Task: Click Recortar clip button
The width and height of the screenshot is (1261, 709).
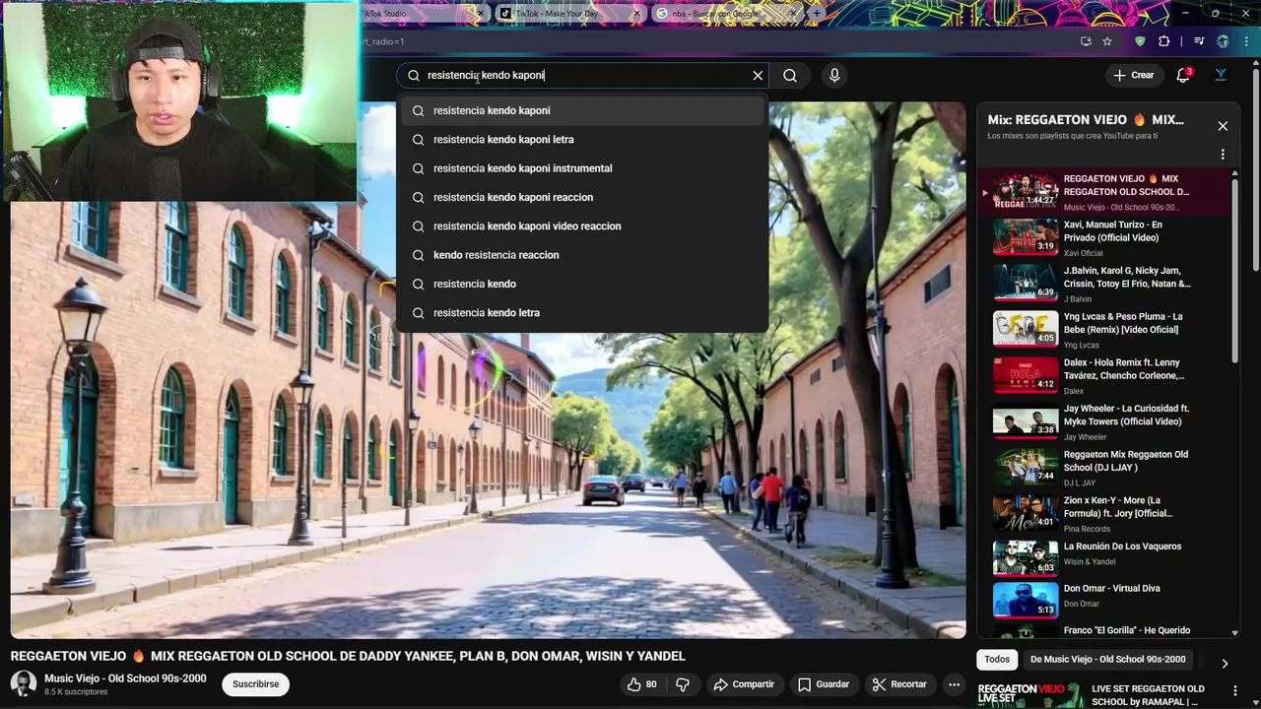Action: click(x=899, y=684)
